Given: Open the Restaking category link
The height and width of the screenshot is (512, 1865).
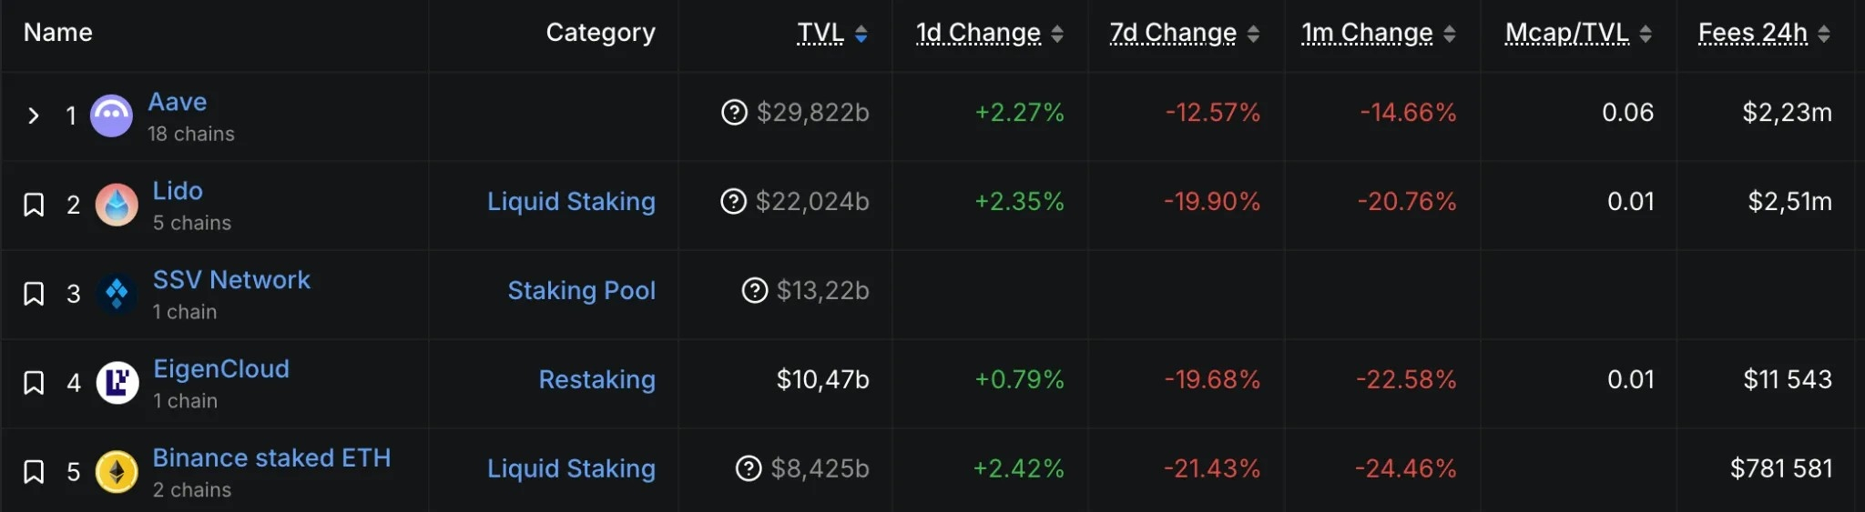Looking at the screenshot, I should coord(596,379).
